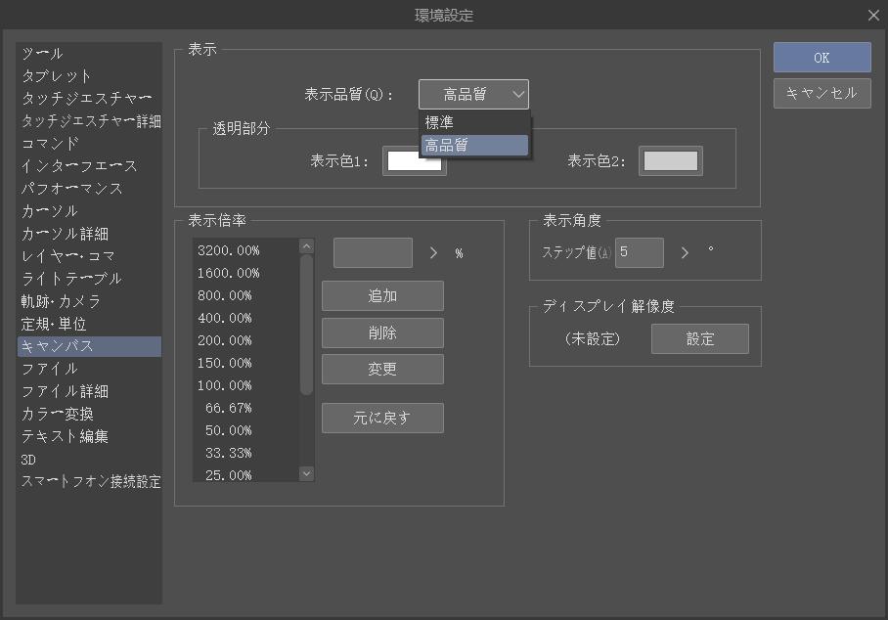Select 200.00% in the zoom list
The height and width of the screenshot is (620, 888).
[x=245, y=340]
